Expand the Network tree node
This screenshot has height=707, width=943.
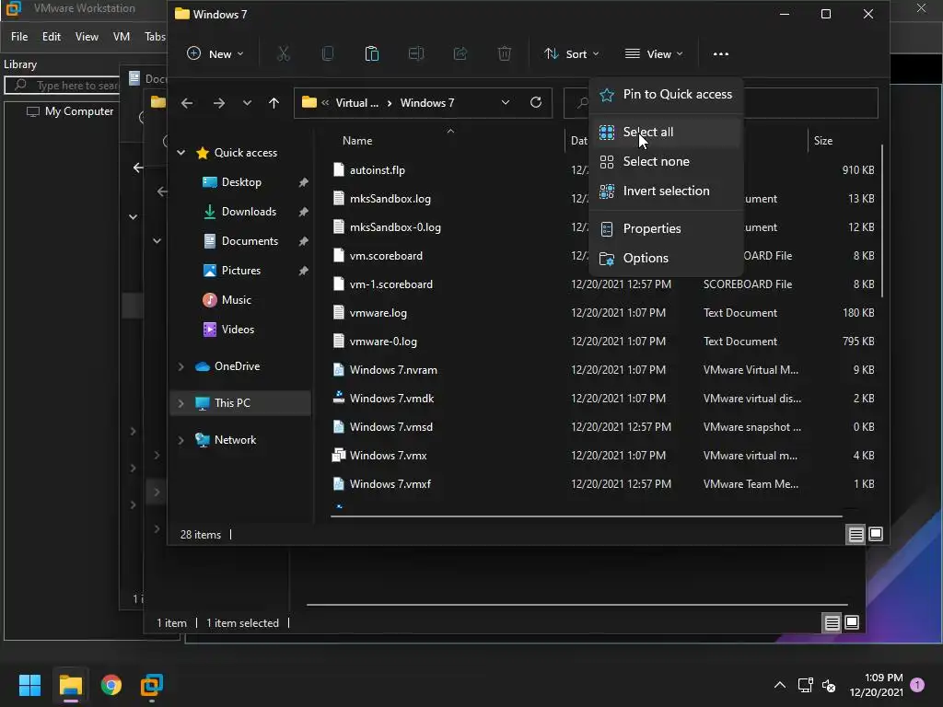pos(181,440)
